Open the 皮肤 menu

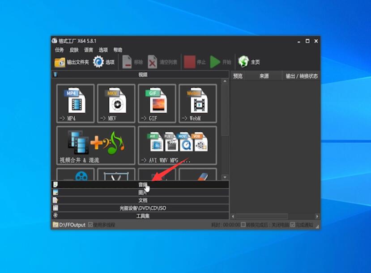tap(74, 50)
